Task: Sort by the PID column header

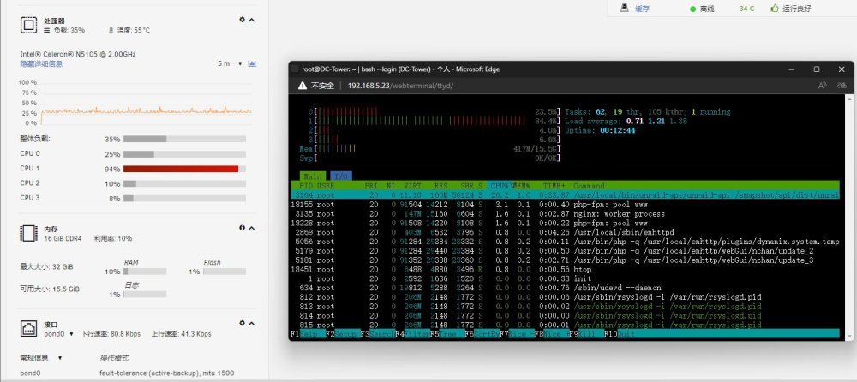Action: (306, 186)
